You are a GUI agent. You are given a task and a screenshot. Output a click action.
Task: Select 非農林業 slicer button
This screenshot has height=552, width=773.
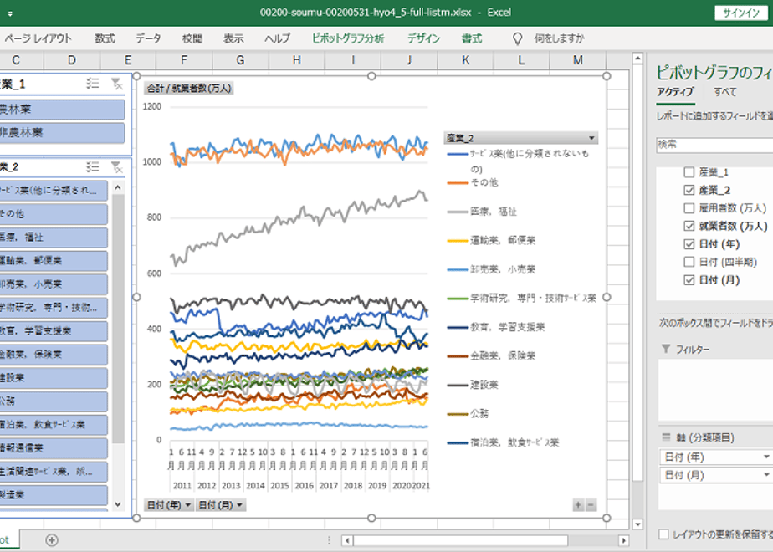(62, 133)
